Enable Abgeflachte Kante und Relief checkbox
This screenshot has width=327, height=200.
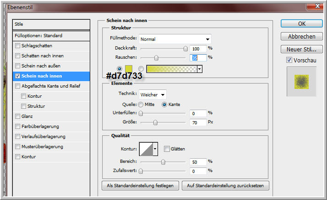tap(18, 86)
